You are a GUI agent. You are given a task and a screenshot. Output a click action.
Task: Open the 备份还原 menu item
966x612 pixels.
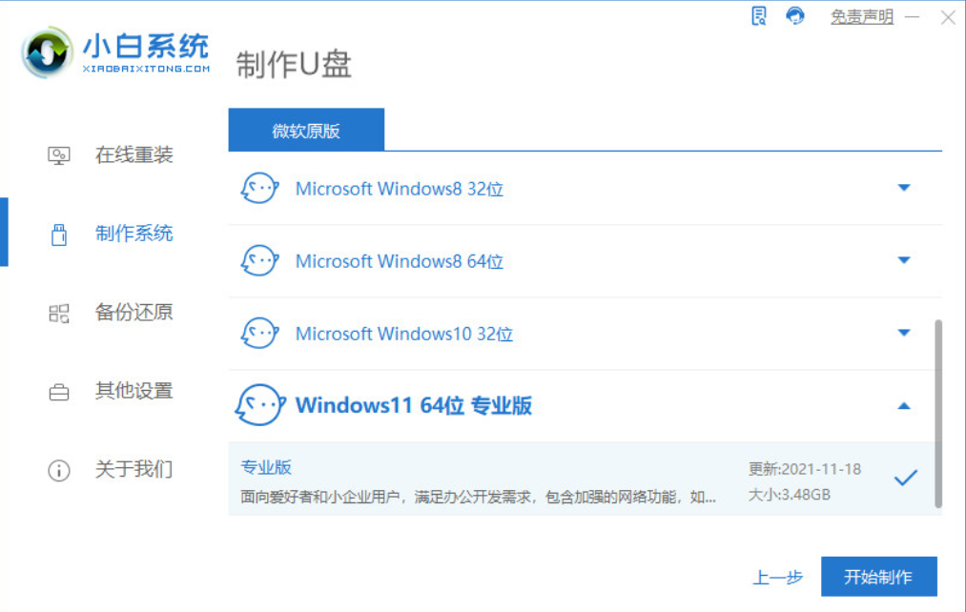(134, 313)
